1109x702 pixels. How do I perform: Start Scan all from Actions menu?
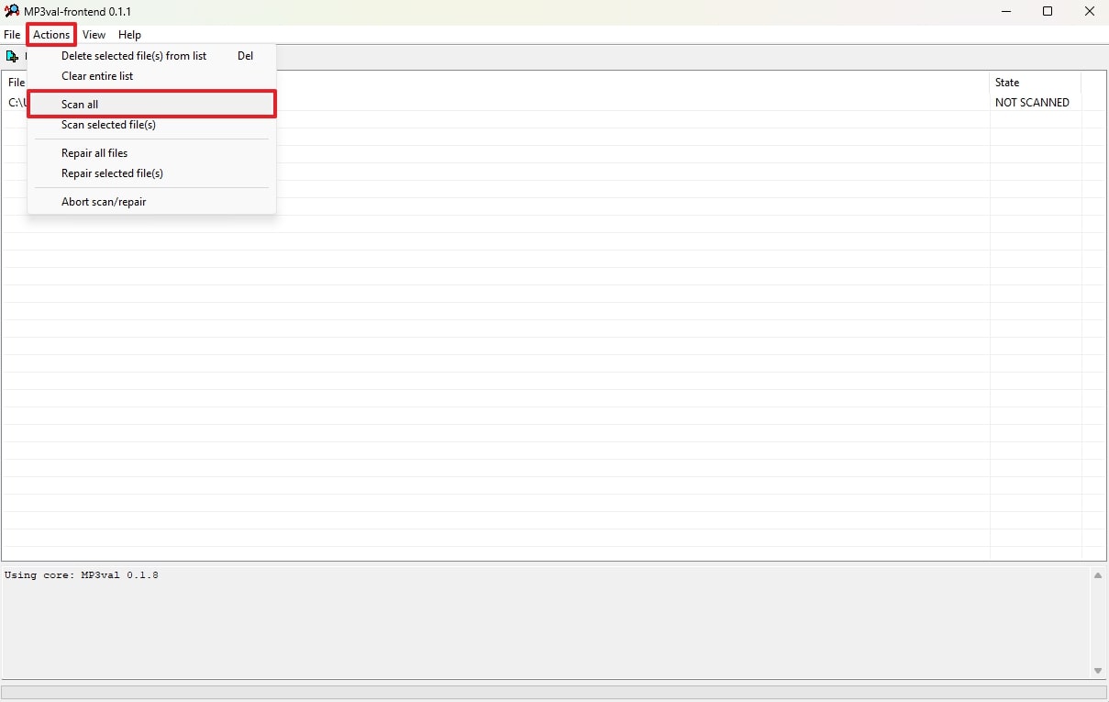(x=80, y=105)
